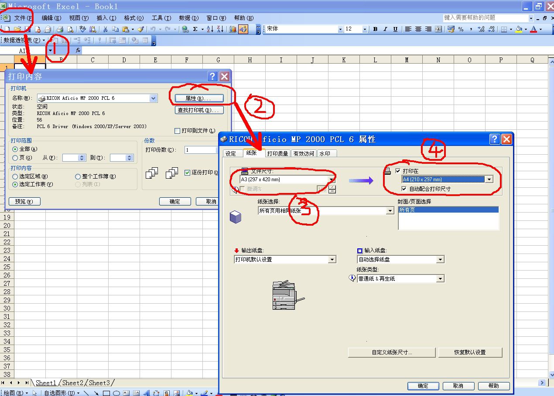Select the 整个工作簿 radio button
Image resolution: width=554 pixels, height=396 pixels.
coord(79,176)
